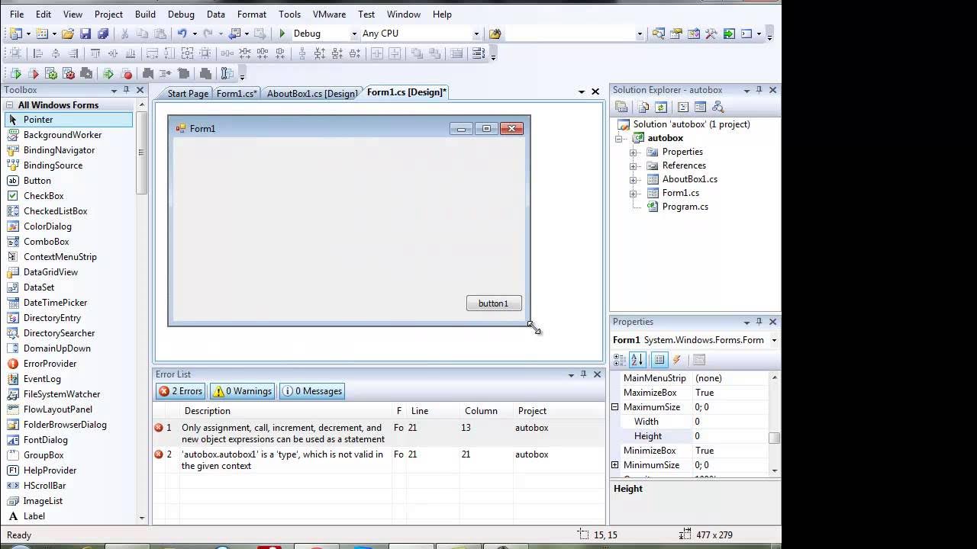Switch to the Start Page tab
The image size is (977, 549).
click(x=188, y=93)
